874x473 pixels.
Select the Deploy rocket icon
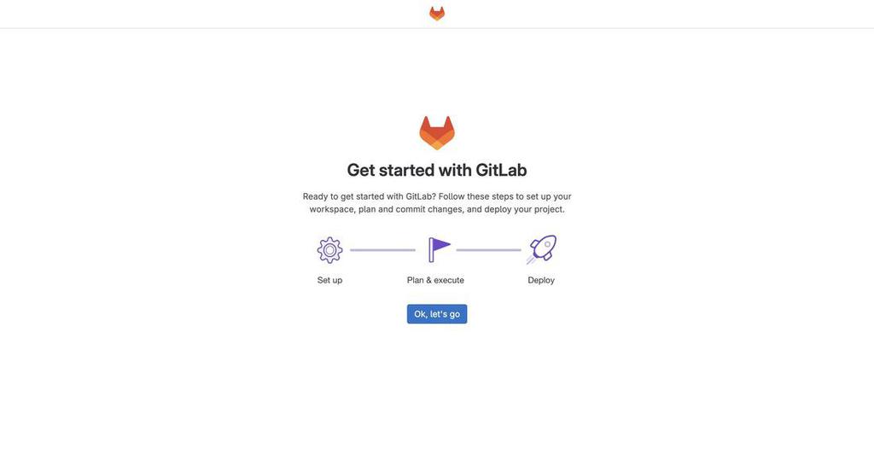point(542,249)
